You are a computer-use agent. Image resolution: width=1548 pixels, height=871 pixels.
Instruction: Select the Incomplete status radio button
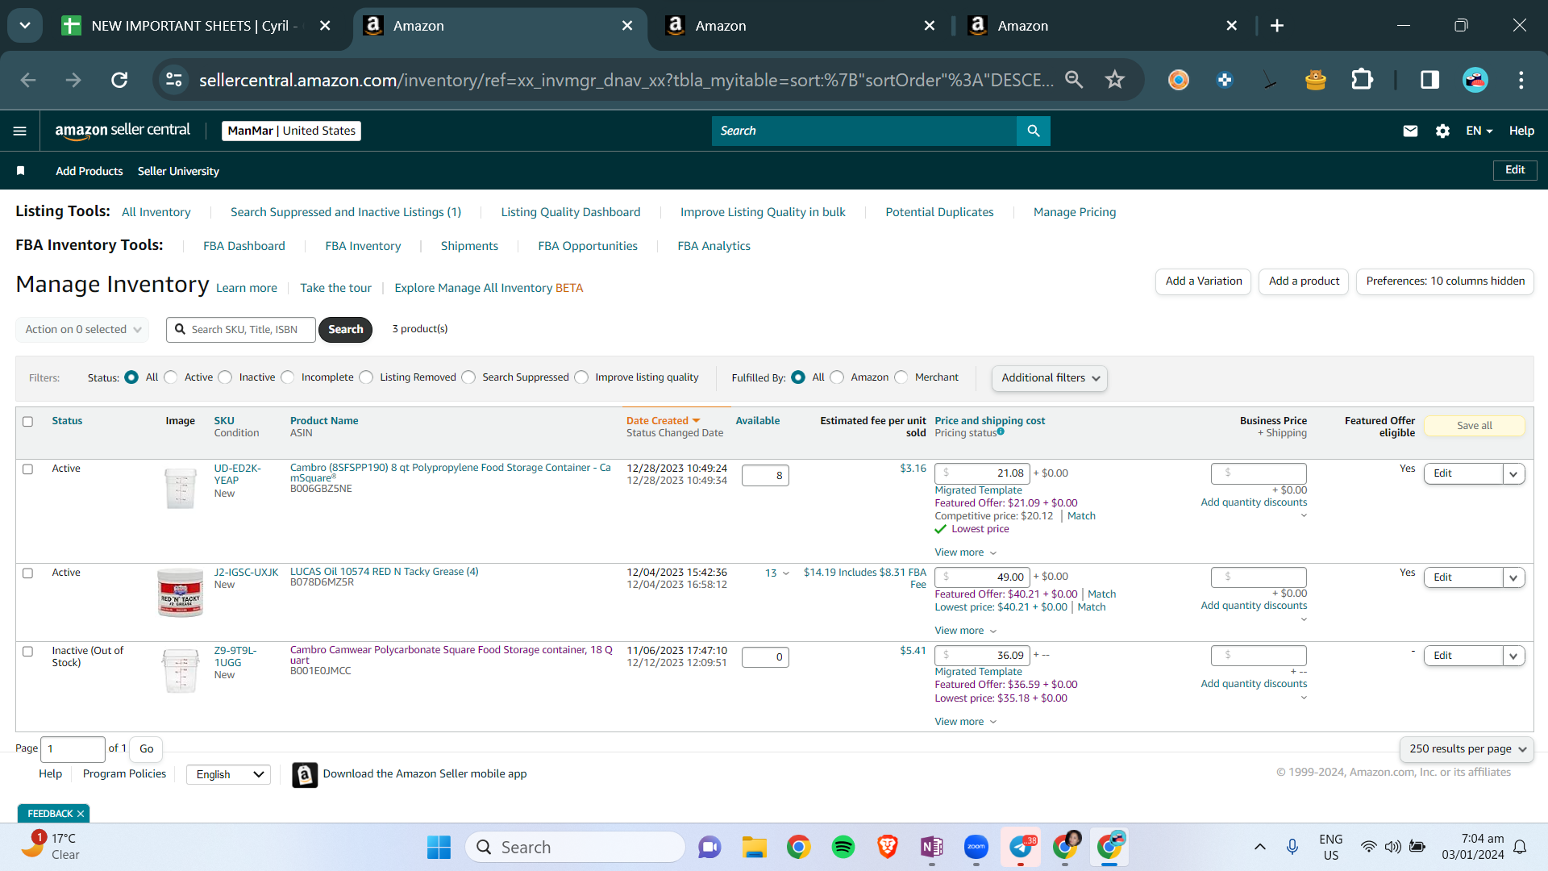tap(288, 377)
